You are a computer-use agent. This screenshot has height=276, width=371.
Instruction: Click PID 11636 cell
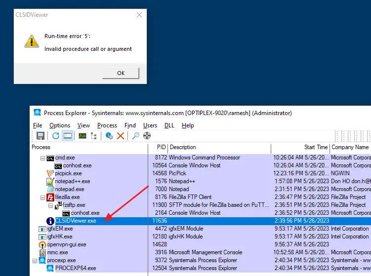[x=160, y=221]
